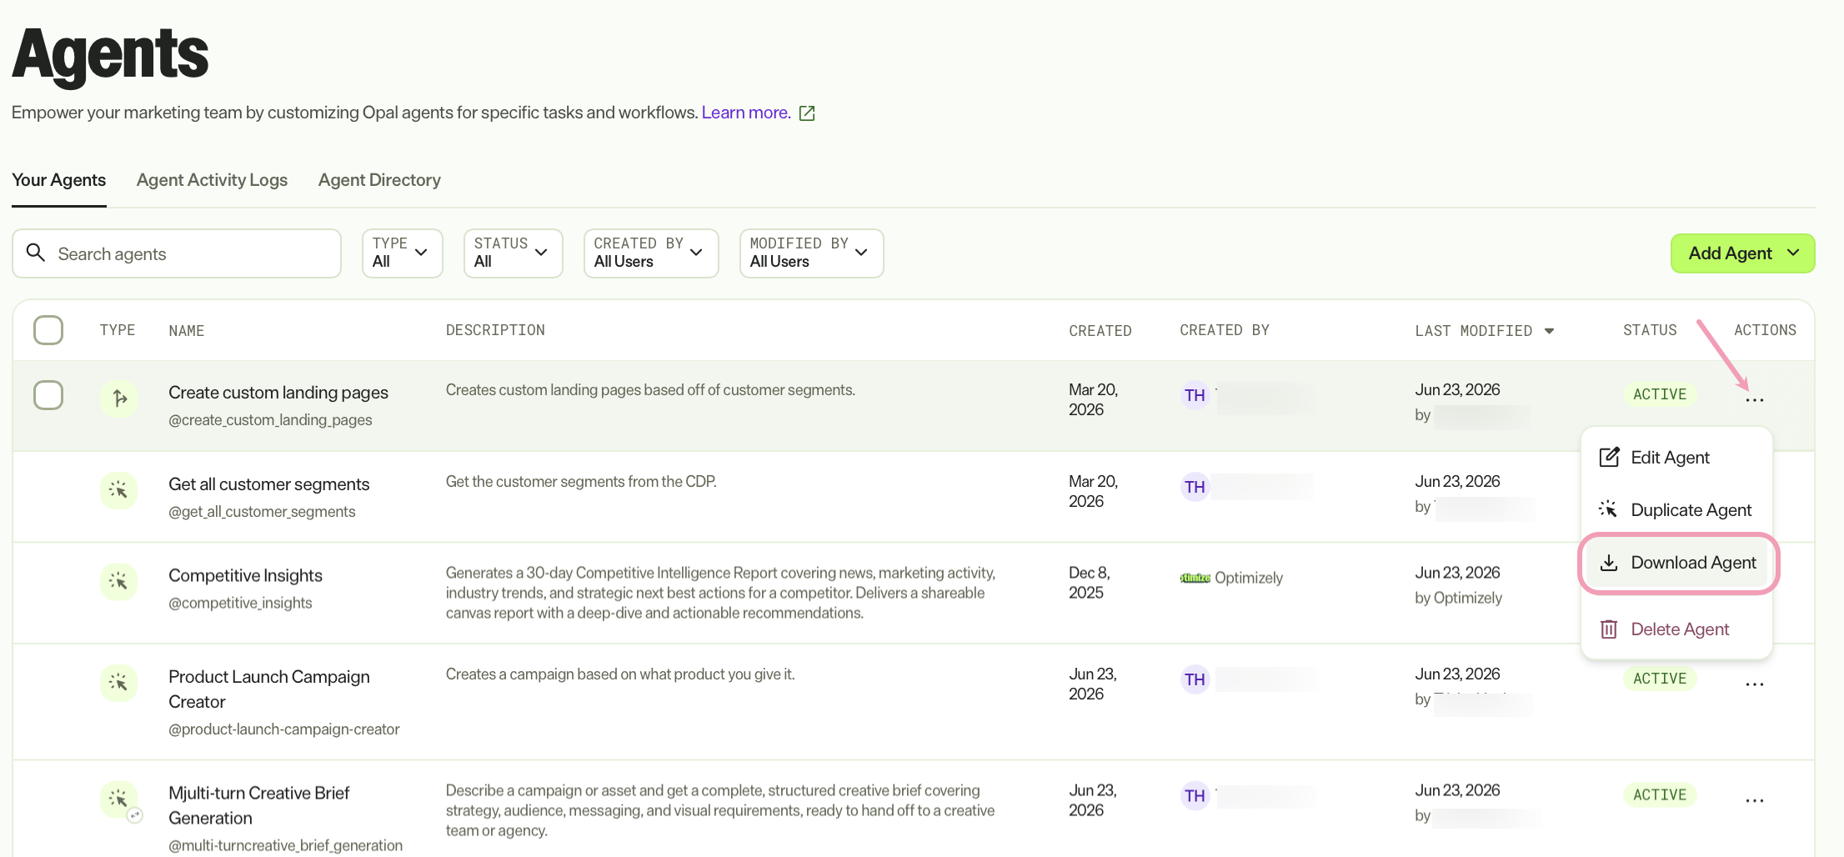Open the Product Launch Campaign Creator agent

(x=269, y=689)
